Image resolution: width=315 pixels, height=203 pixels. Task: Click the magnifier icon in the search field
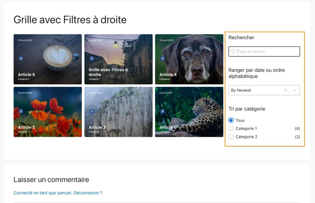(x=233, y=51)
